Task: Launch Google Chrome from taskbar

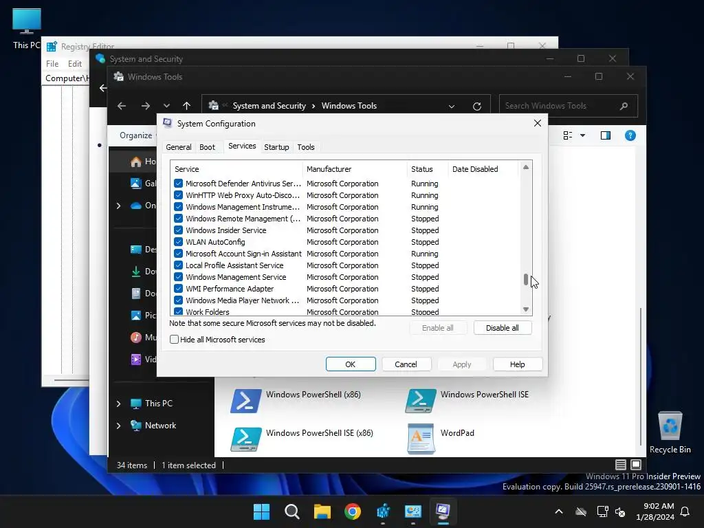Action: pos(353,511)
